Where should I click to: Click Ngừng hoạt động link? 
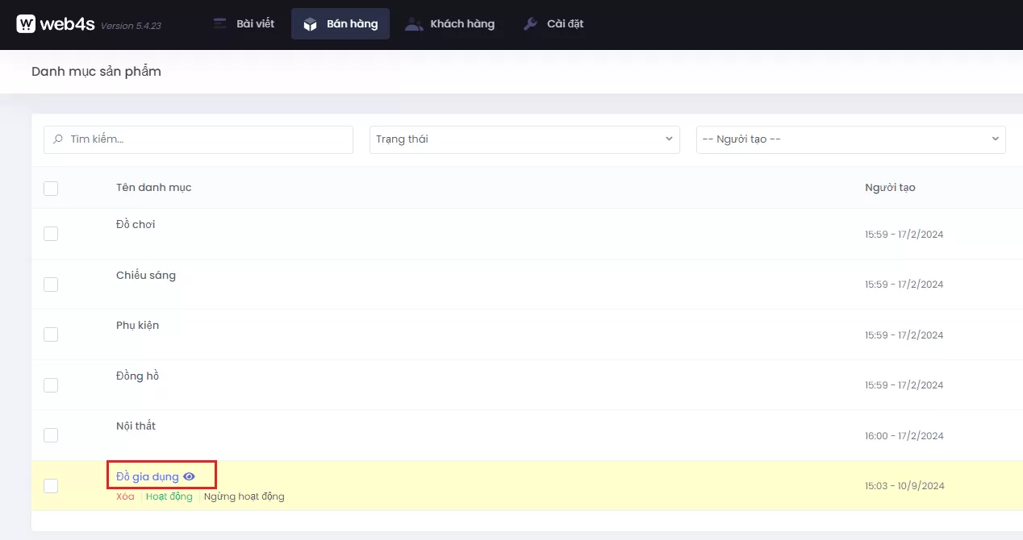point(244,496)
